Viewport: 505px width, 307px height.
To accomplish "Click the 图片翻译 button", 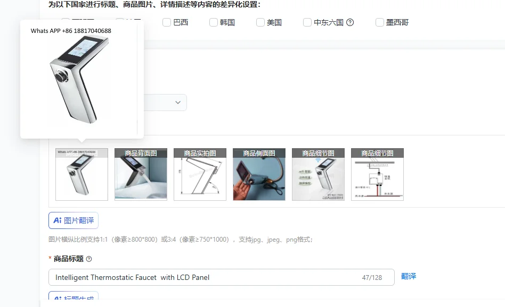I will [x=73, y=220].
